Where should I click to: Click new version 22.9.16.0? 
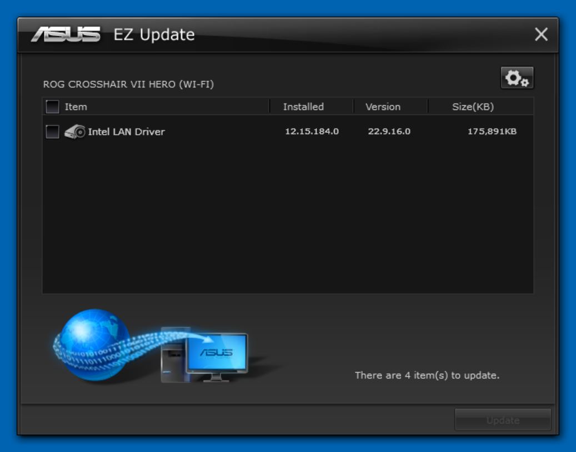click(389, 131)
